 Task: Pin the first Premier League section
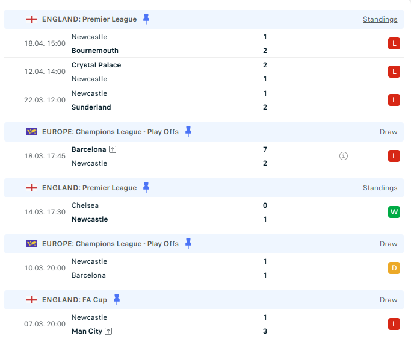point(146,19)
